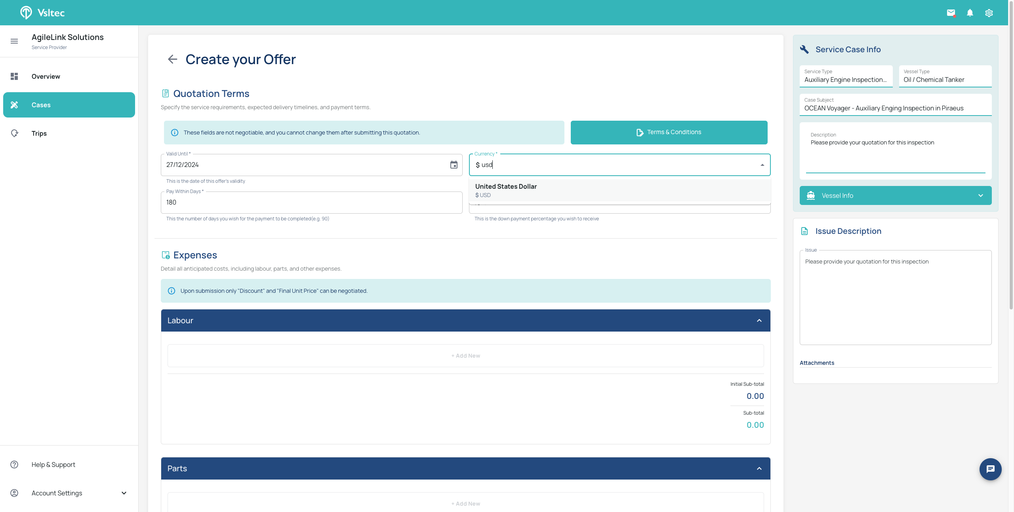
Task: Click the Pay Within Days field
Action: [311, 203]
